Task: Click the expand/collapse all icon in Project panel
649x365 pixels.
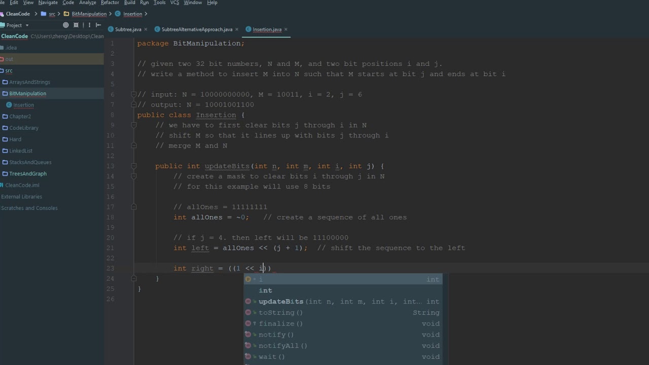Action: [76, 25]
